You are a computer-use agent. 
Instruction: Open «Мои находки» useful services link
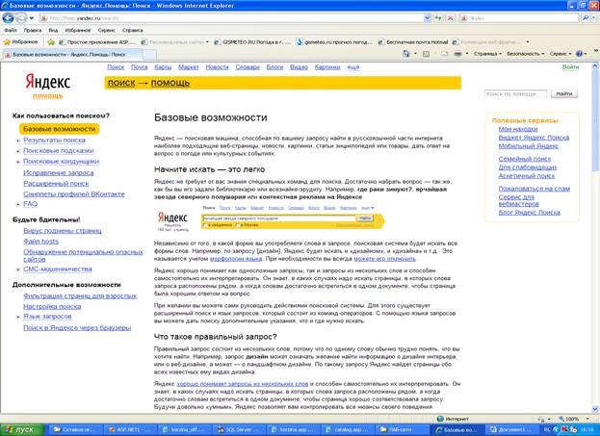pyautogui.click(x=518, y=129)
